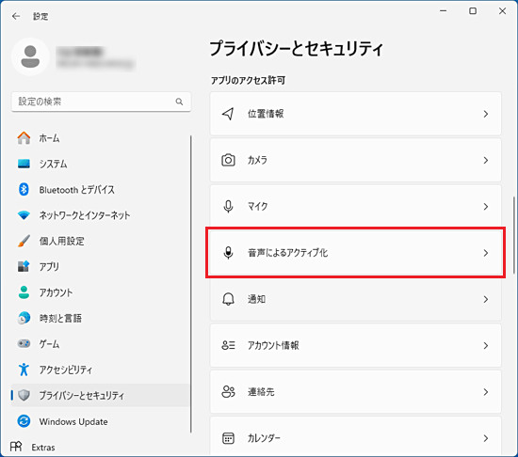The height and width of the screenshot is (457, 518).
Task: Open the 通知 permission row
Action: 355,299
